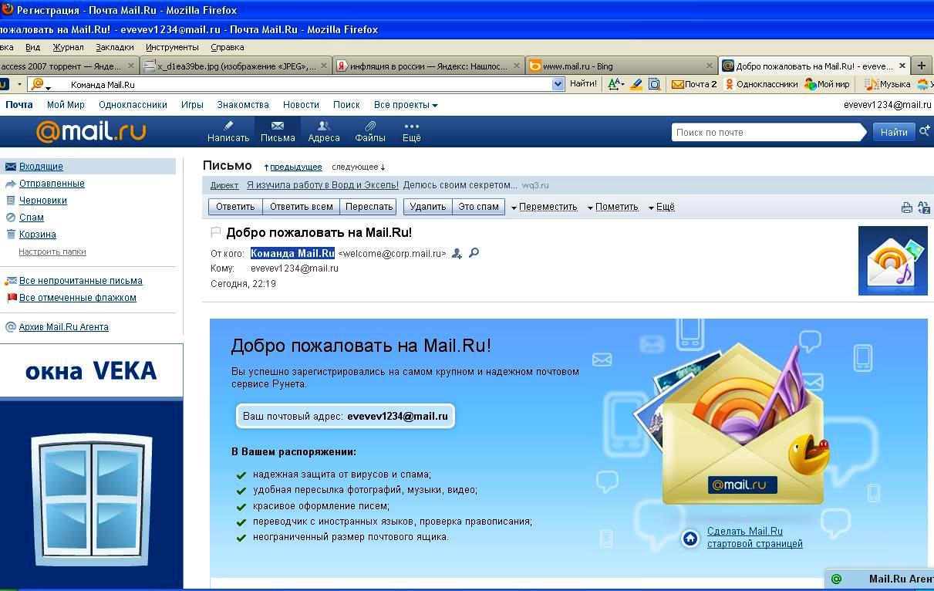Expand Переместить dropdown
Image resolution: width=934 pixels, height=591 pixels.
point(545,207)
